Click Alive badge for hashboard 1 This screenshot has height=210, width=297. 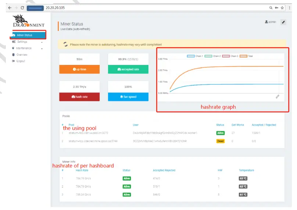pyautogui.click(x=127, y=178)
